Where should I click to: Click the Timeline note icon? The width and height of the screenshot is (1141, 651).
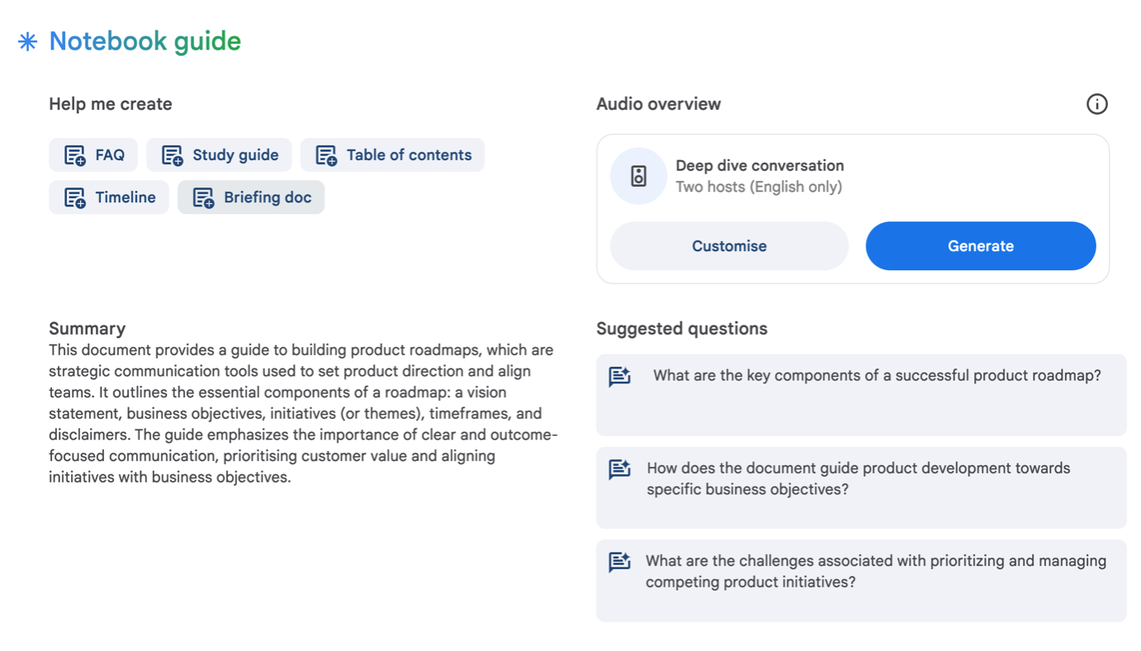click(75, 198)
